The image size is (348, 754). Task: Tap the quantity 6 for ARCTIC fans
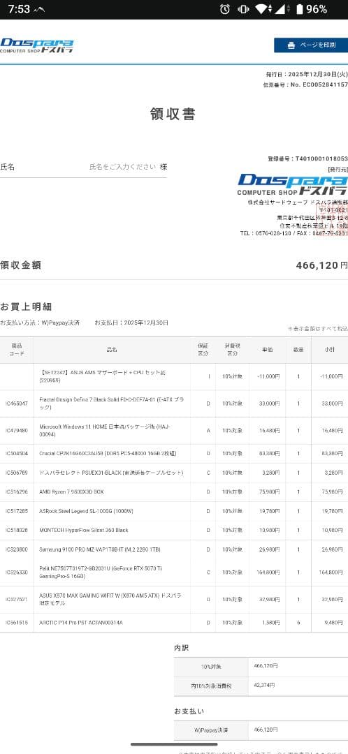[x=298, y=623]
